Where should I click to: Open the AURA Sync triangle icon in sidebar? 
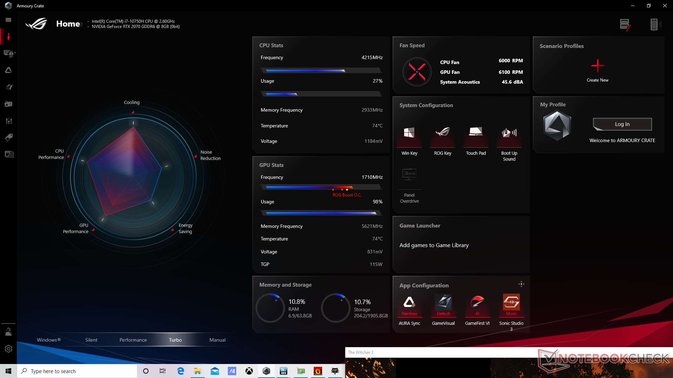pos(8,70)
